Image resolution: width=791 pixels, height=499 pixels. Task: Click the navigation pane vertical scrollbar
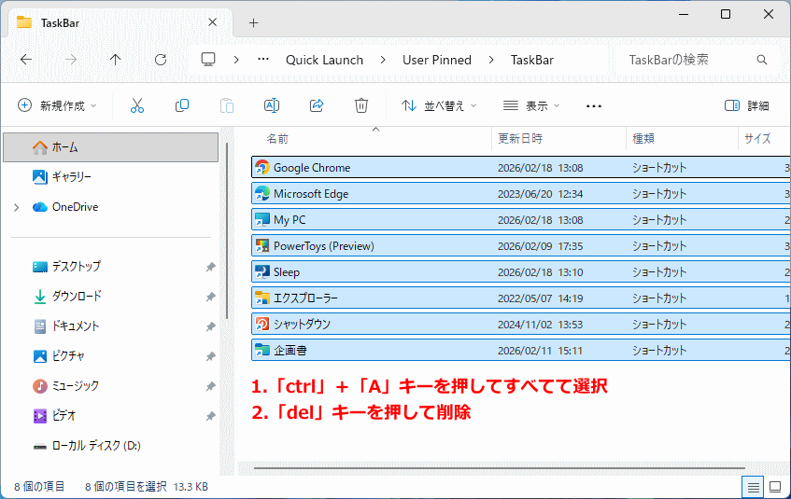click(227, 231)
